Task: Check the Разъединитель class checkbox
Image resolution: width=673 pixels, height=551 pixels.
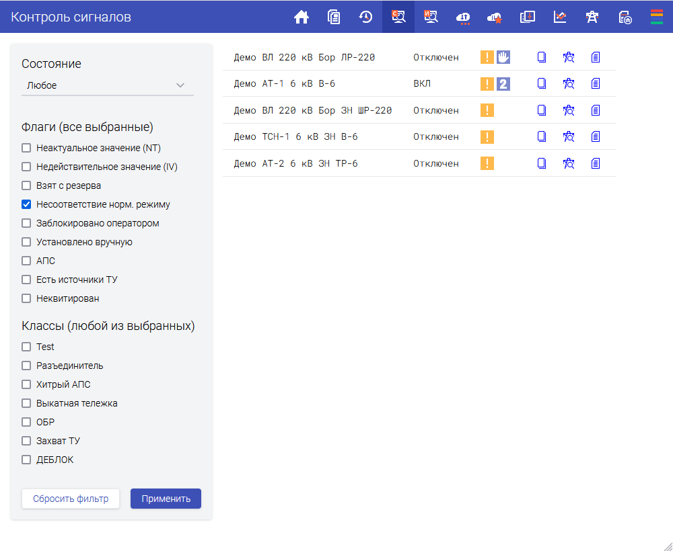Action: click(x=27, y=366)
